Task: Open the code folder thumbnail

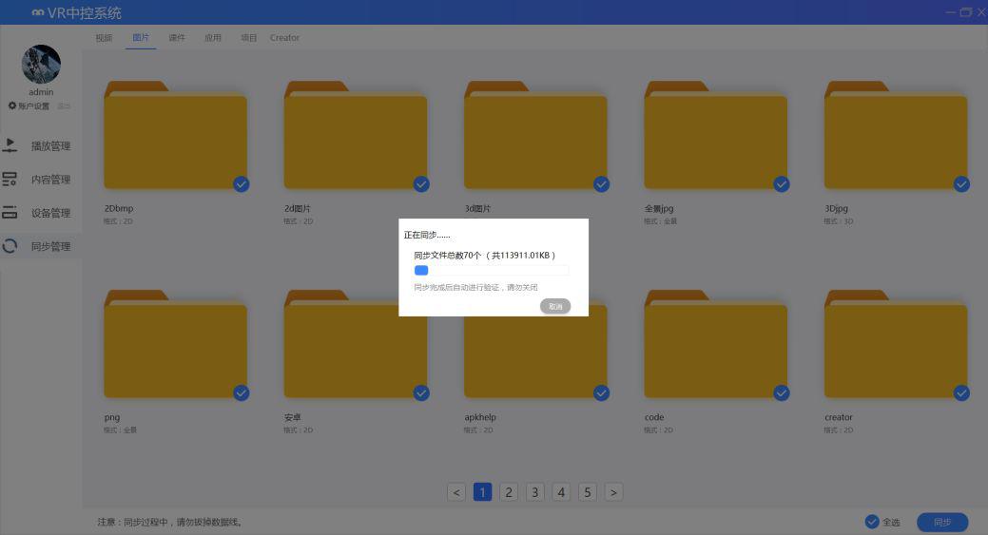Action: tap(715, 349)
